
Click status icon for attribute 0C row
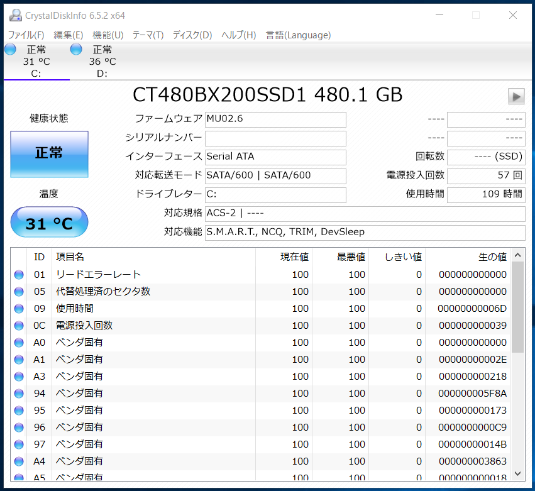tap(19, 326)
